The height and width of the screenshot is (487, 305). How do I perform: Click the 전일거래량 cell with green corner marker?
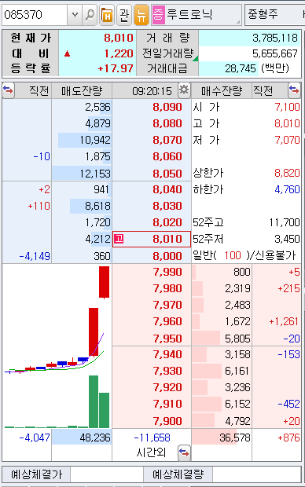pos(167,53)
